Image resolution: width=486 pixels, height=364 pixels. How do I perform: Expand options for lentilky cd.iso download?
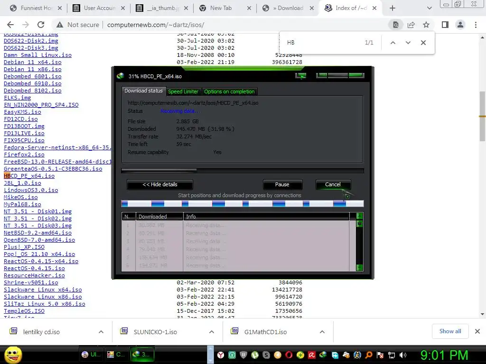point(101,332)
